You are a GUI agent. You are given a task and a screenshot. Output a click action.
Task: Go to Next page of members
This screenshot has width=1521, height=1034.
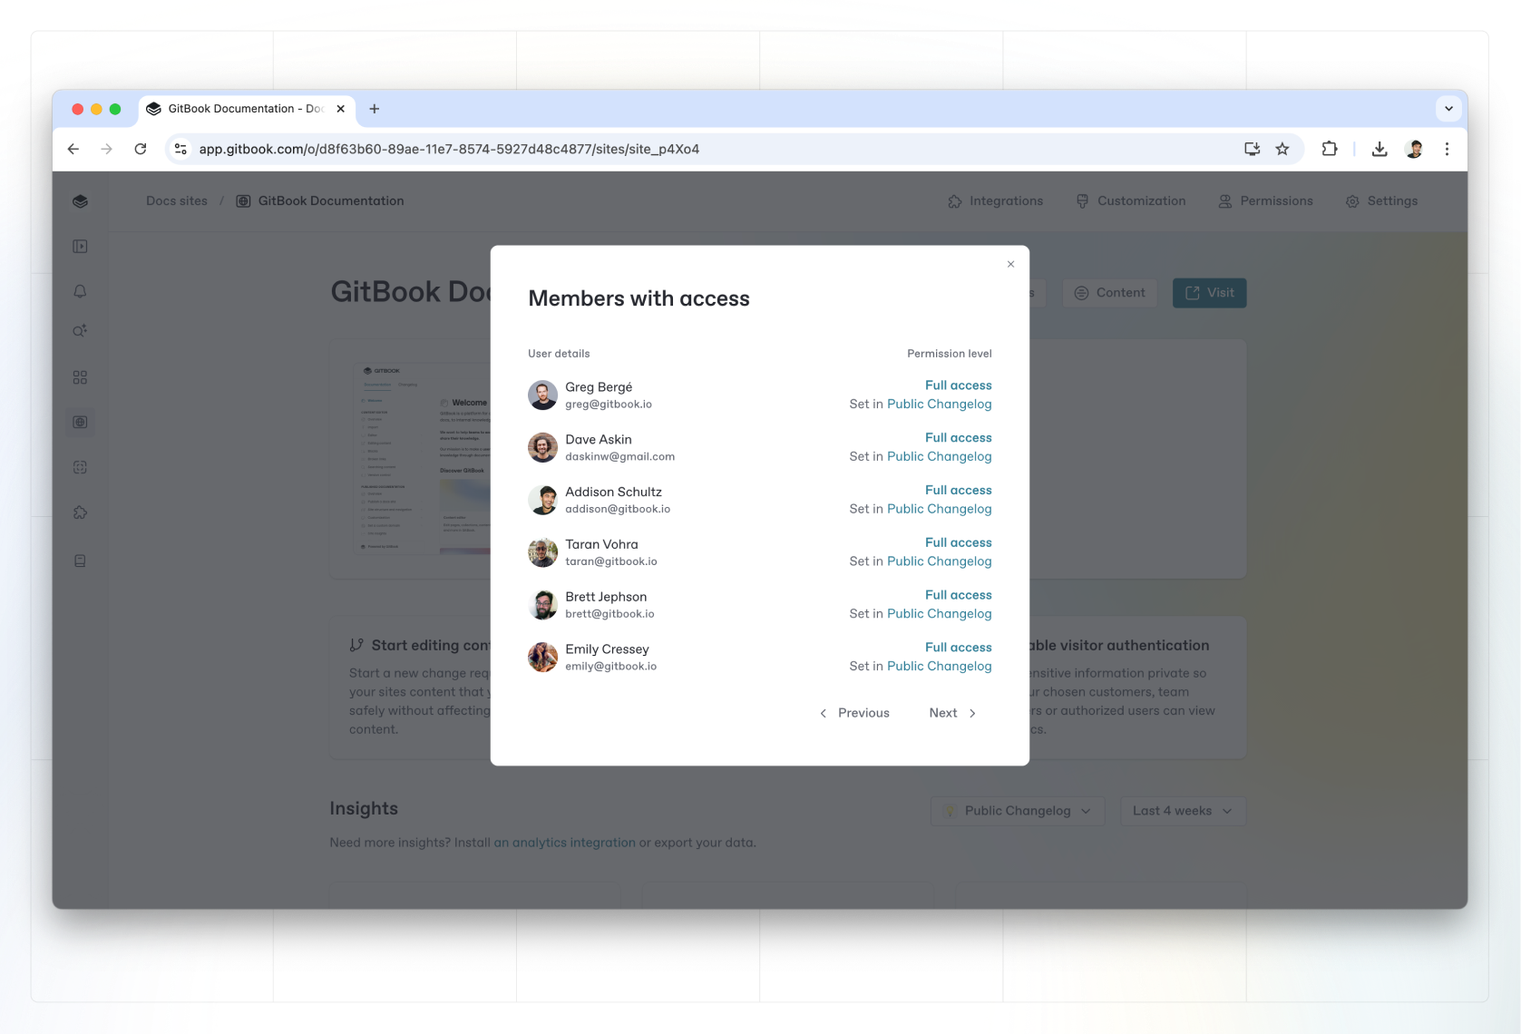(952, 713)
